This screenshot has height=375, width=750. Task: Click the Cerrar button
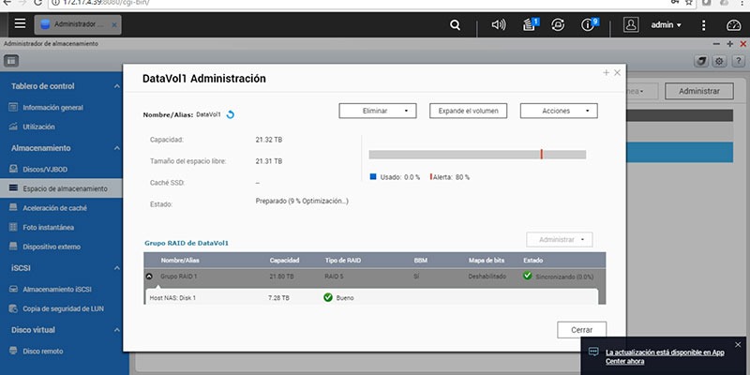click(581, 330)
